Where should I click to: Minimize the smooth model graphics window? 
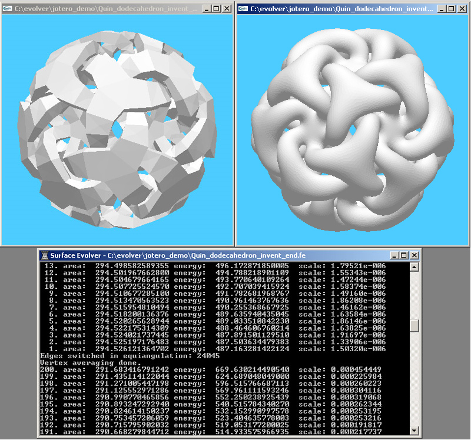tap(441, 9)
